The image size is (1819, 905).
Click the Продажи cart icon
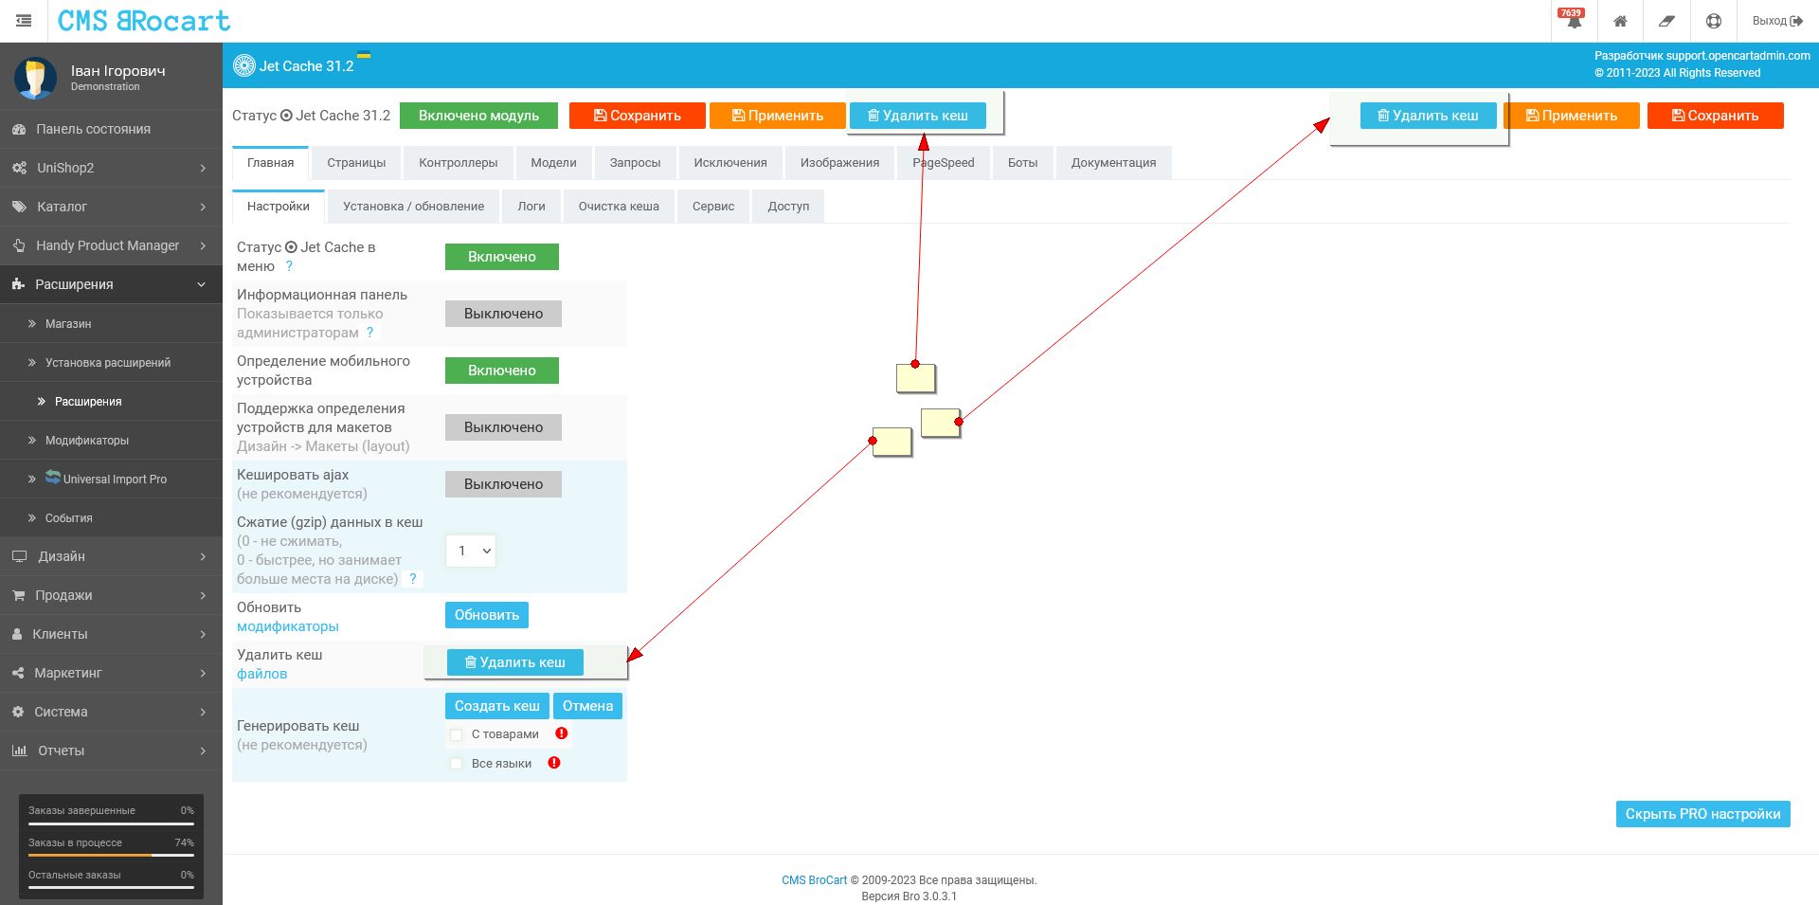pos(18,595)
